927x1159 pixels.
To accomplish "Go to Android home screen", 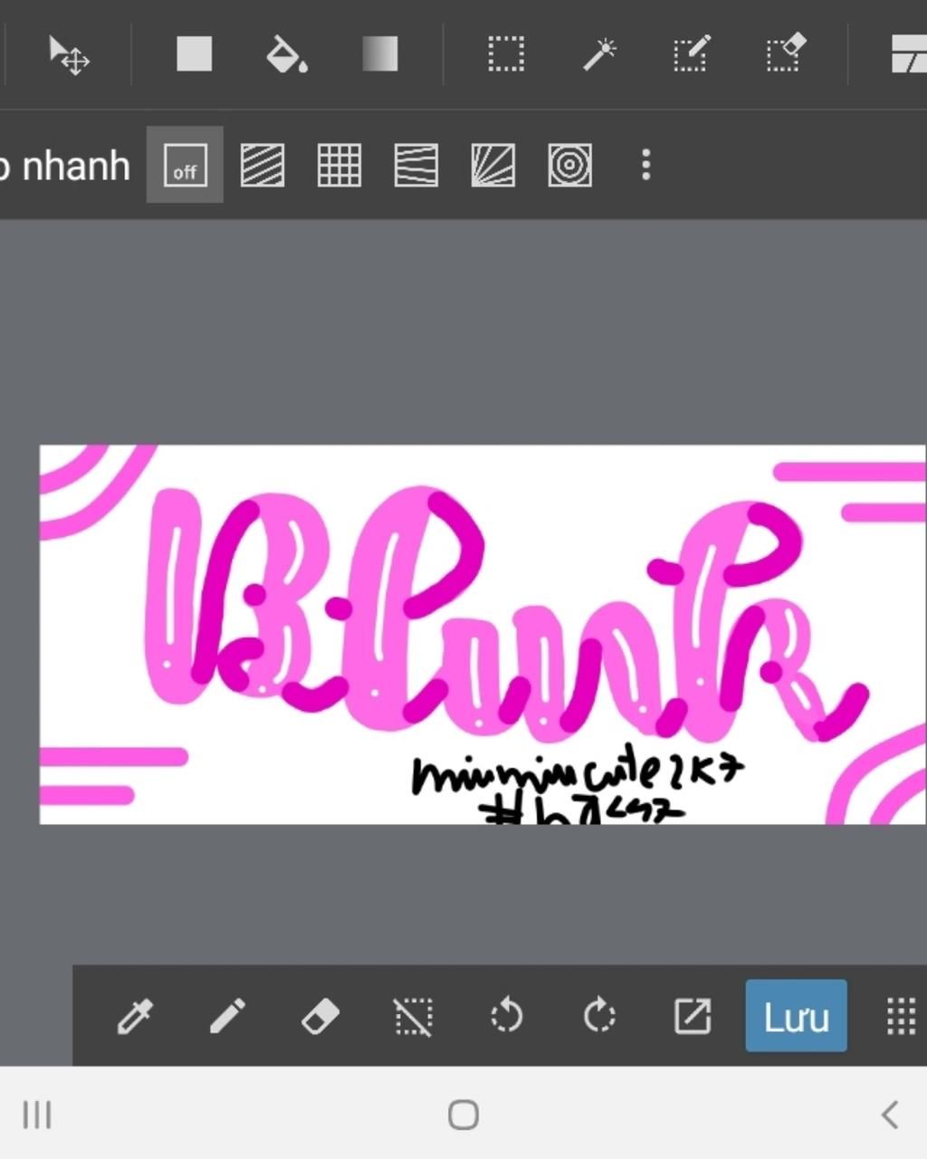I will click(x=463, y=1115).
